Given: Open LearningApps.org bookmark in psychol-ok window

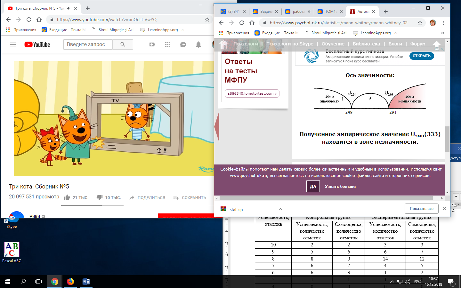Looking at the screenshot, I should coord(375,33).
